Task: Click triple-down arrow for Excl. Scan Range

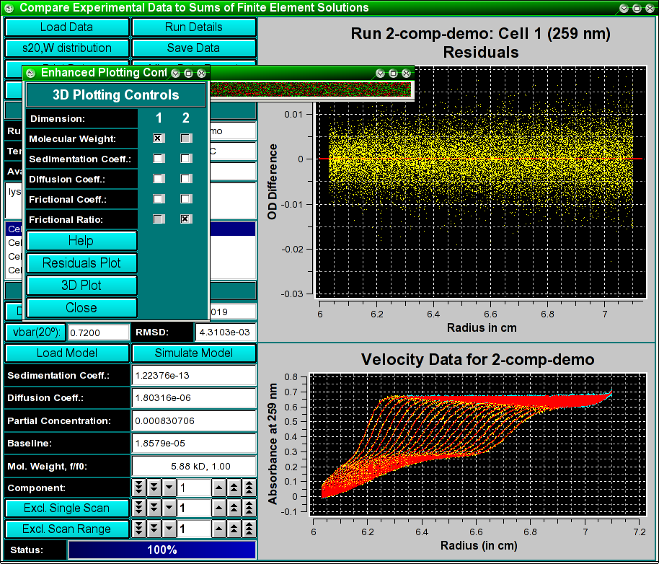Action: [139, 529]
